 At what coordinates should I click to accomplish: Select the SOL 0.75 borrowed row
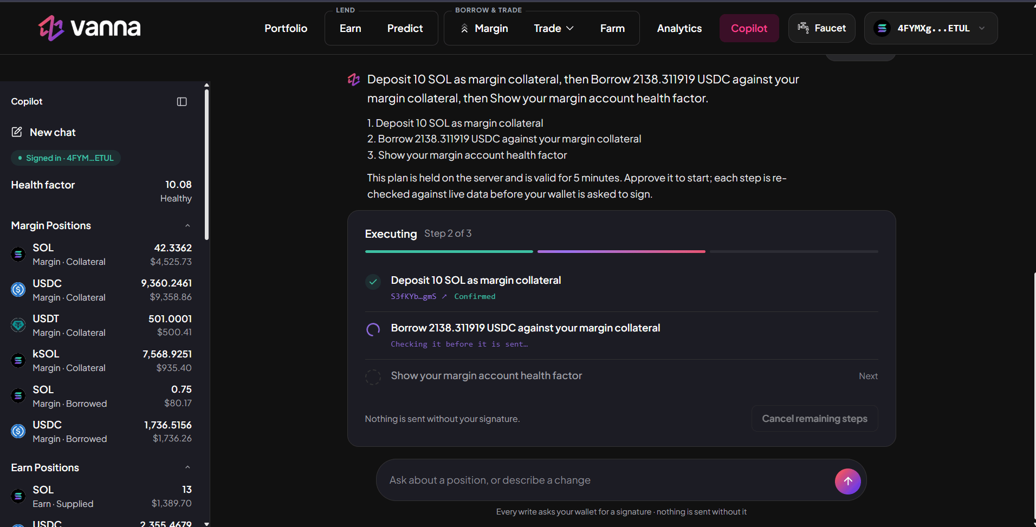coord(101,396)
